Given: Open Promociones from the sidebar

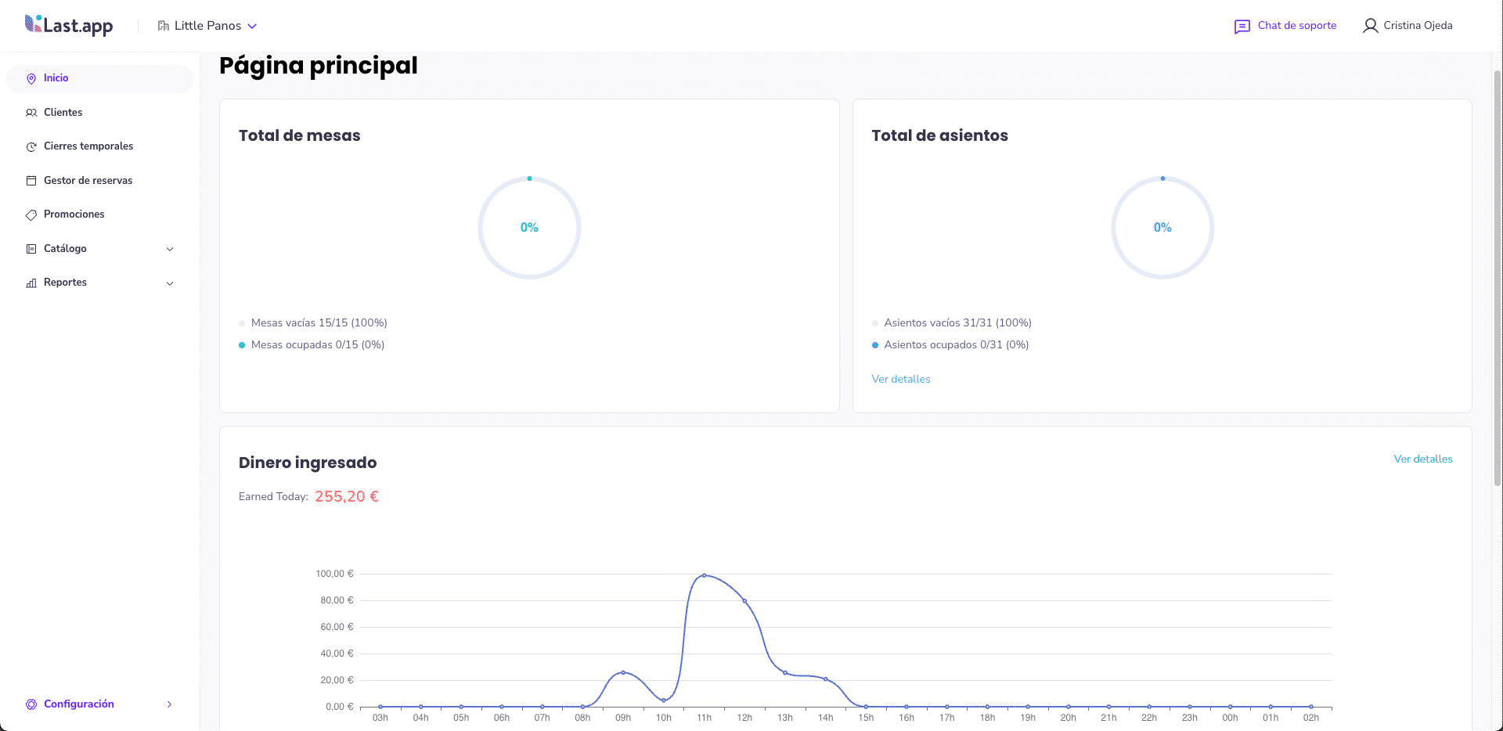Looking at the screenshot, I should point(74,214).
